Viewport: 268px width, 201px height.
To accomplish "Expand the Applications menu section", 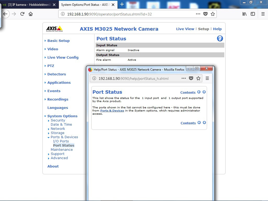I will pos(59,82).
